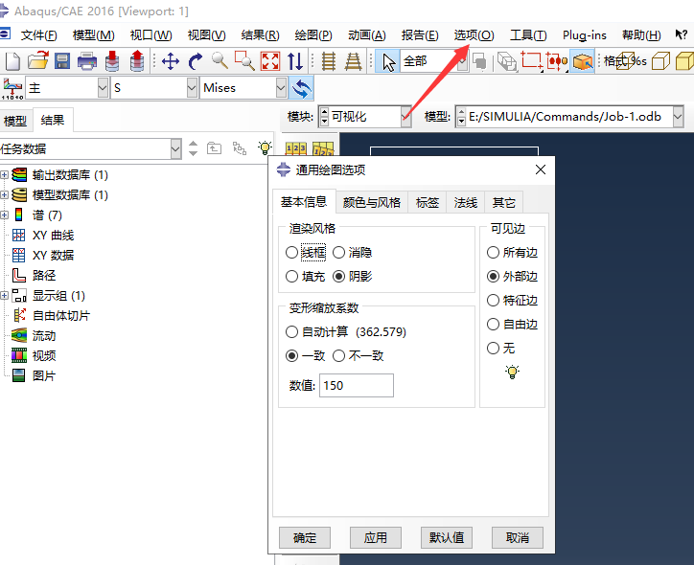Viewport: 694px width, 565px height.
Task: Open the Mises invariant dropdown
Action: [x=281, y=88]
